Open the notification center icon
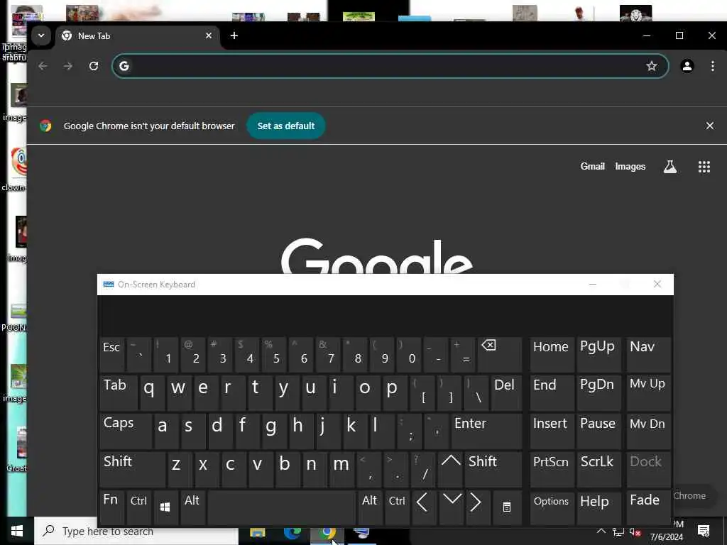The height and width of the screenshot is (545, 727). [x=704, y=531]
